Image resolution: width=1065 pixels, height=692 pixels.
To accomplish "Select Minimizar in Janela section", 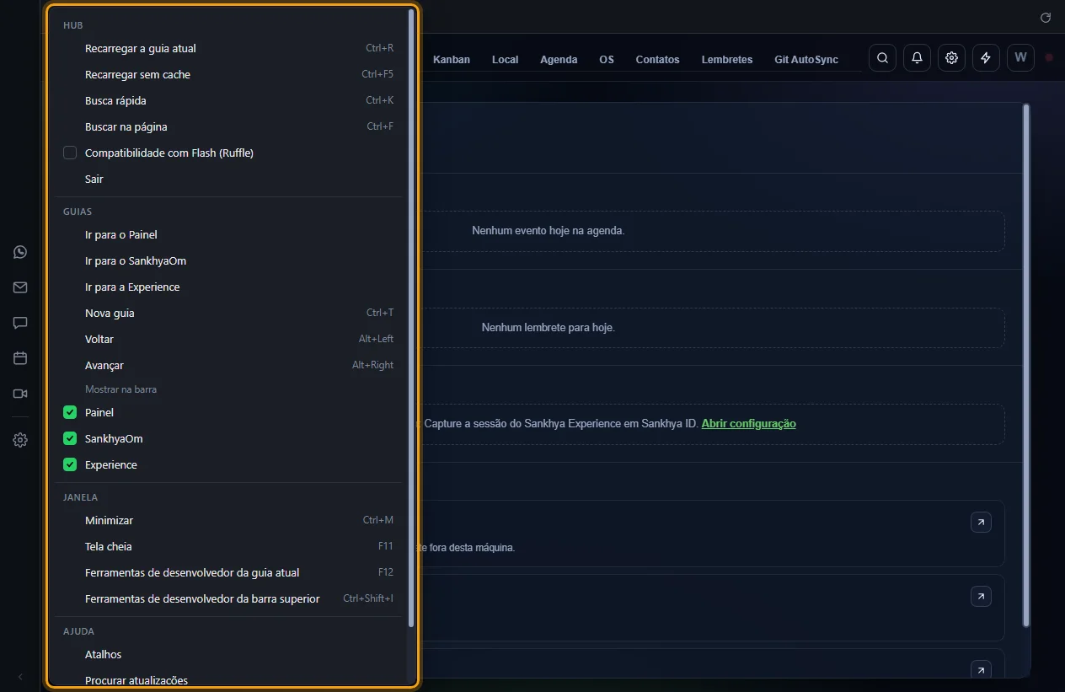I will coord(228,520).
